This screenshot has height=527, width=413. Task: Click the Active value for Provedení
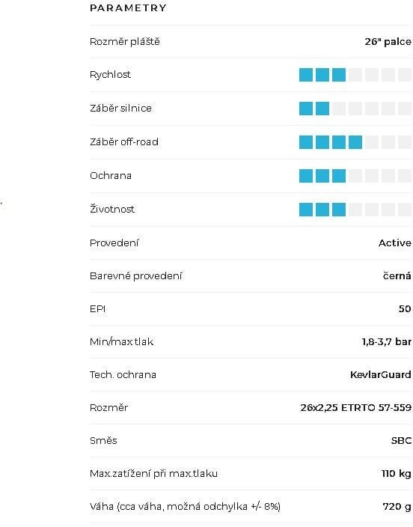point(395,243)
